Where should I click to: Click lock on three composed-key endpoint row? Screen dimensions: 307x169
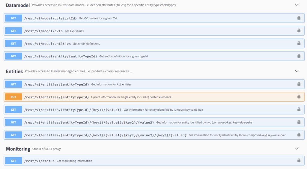299,135
